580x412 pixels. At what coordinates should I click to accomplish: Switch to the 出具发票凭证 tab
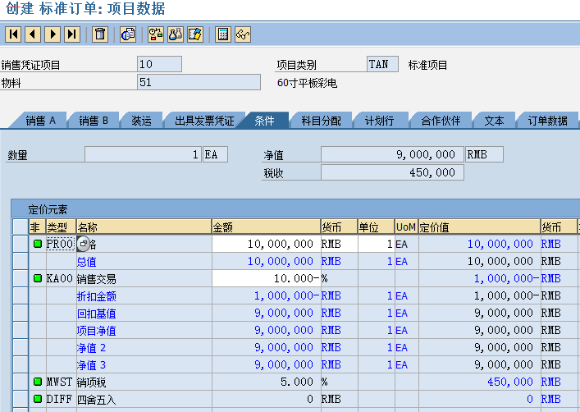click(x=204, y=121)
